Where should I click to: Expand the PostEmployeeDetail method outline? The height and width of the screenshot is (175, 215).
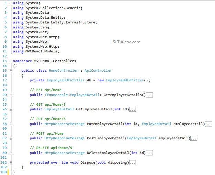point(11,138)
